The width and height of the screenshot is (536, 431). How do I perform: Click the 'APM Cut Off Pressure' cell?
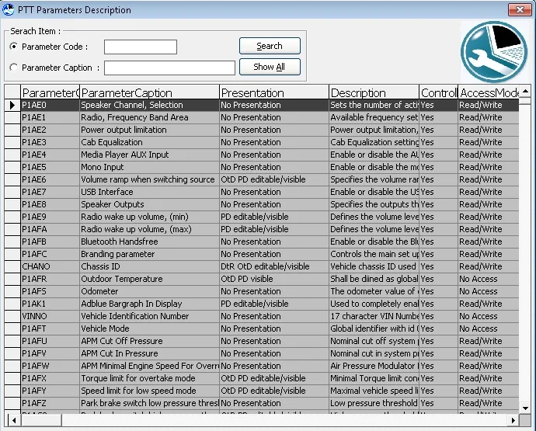(x=149, y=341)
